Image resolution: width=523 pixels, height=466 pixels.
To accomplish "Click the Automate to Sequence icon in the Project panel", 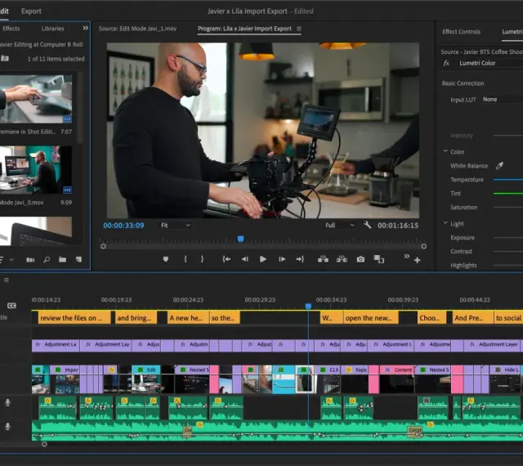I will point(30,260).
